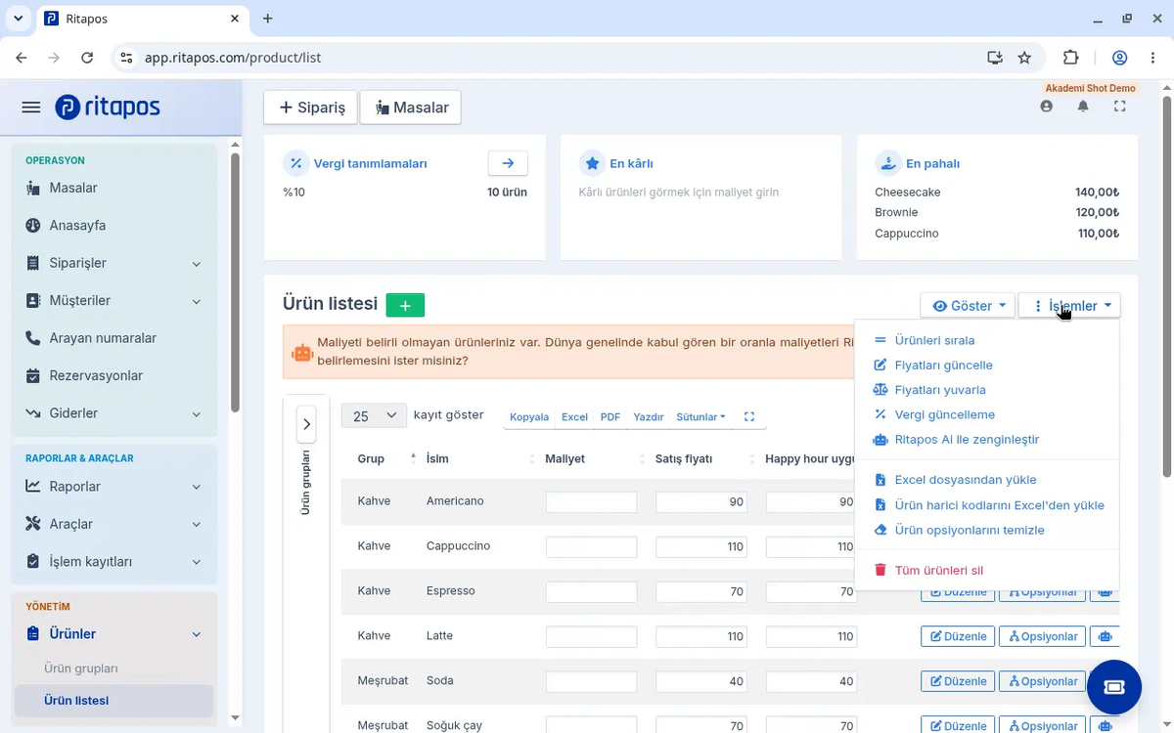Viewport: 1174px width, 733px height.
Task: Go to Rezervasyonlar in sidebar
Action: 96,375
